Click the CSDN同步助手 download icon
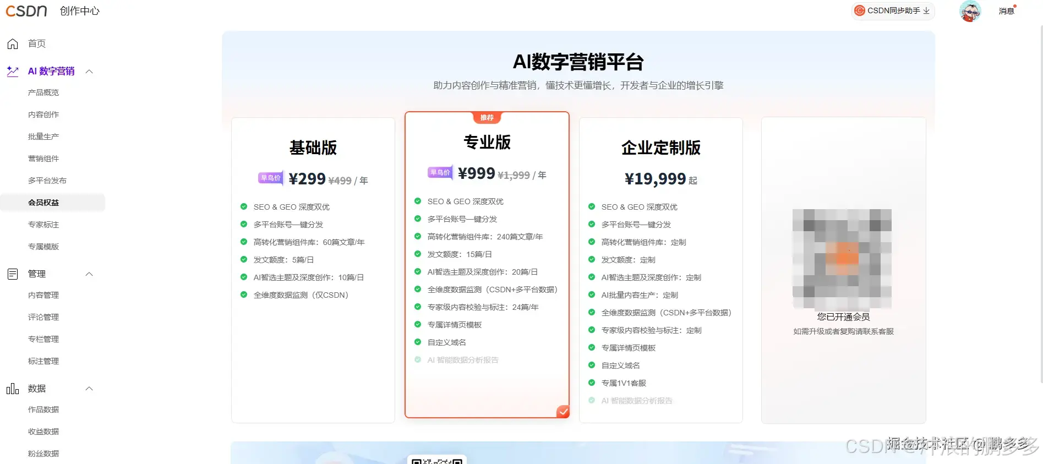 [x=927, y=11]
